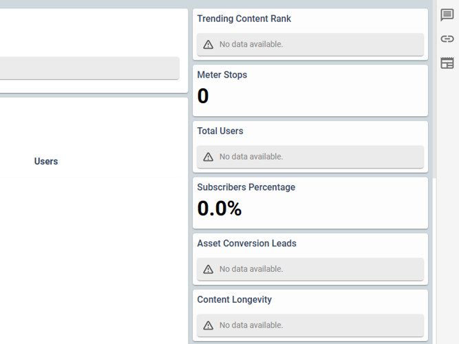Screen dimensions: 459x344
Task: Click the Meter Stops value 0
Action: click(x=203, y=96)
